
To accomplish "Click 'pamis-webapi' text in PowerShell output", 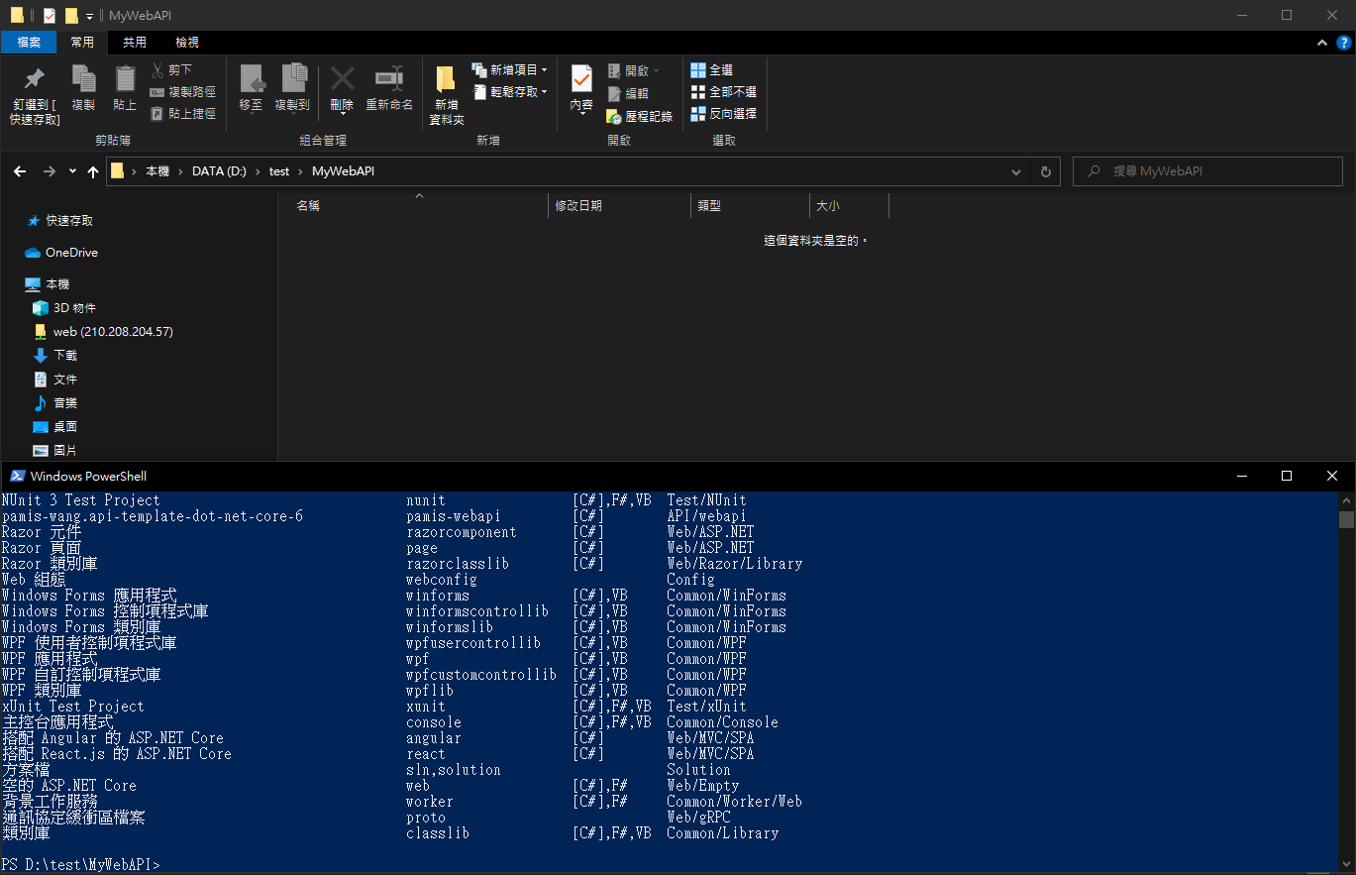I will (x=454, y=516).
